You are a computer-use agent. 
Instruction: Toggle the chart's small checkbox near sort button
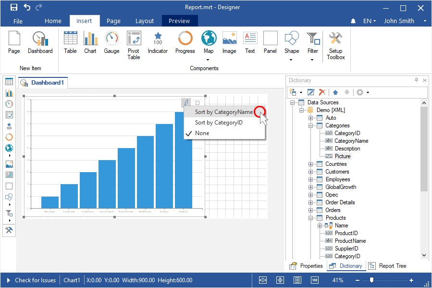pos(197,103)
